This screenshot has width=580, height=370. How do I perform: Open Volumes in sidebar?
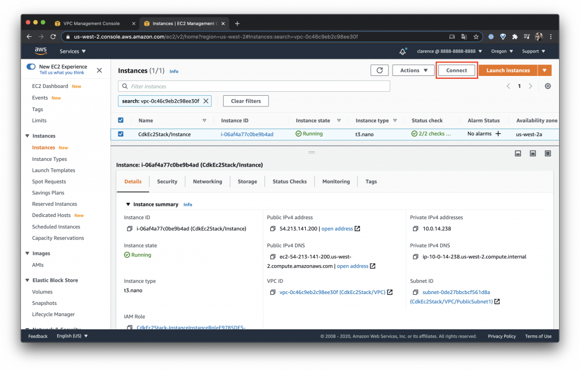(x=42, y=292)
